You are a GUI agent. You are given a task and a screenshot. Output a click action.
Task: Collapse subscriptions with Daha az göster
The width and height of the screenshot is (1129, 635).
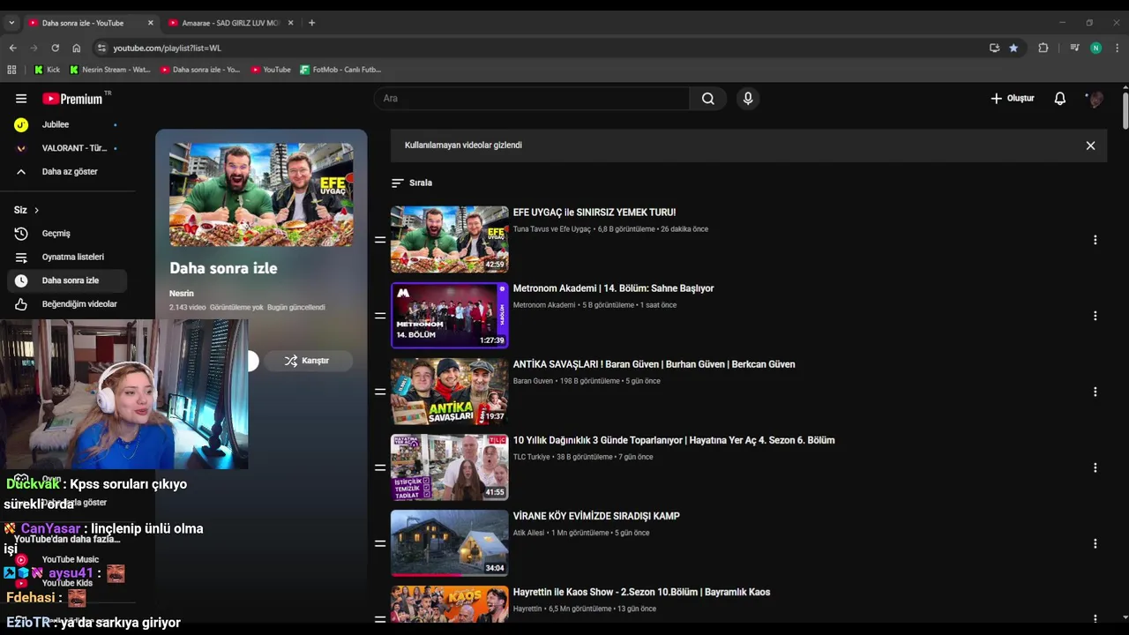click(67, 171)
